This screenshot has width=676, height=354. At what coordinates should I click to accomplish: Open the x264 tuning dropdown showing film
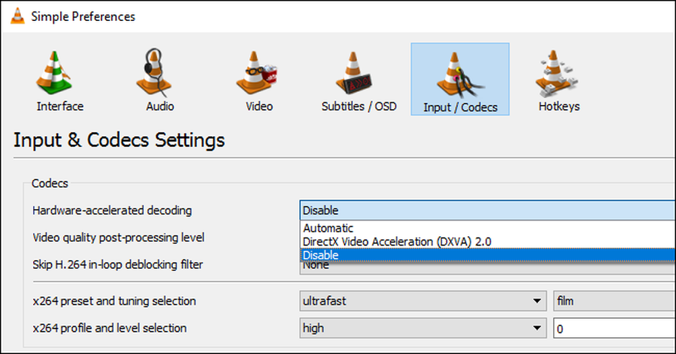(x=614, y=301)
